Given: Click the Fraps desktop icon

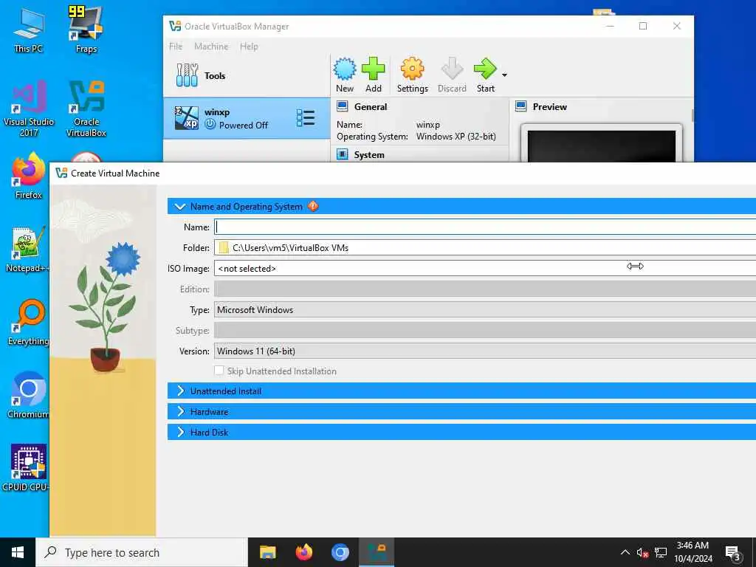Looking at the screenshot, I should point(86,30).
